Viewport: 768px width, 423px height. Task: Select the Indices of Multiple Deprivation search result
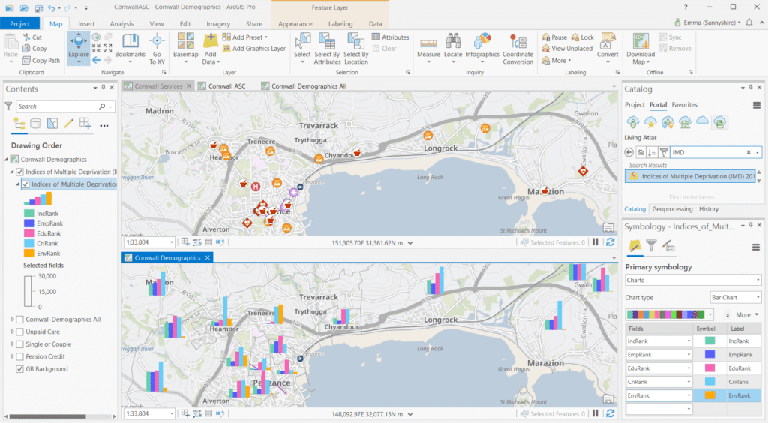coord(691,176)
